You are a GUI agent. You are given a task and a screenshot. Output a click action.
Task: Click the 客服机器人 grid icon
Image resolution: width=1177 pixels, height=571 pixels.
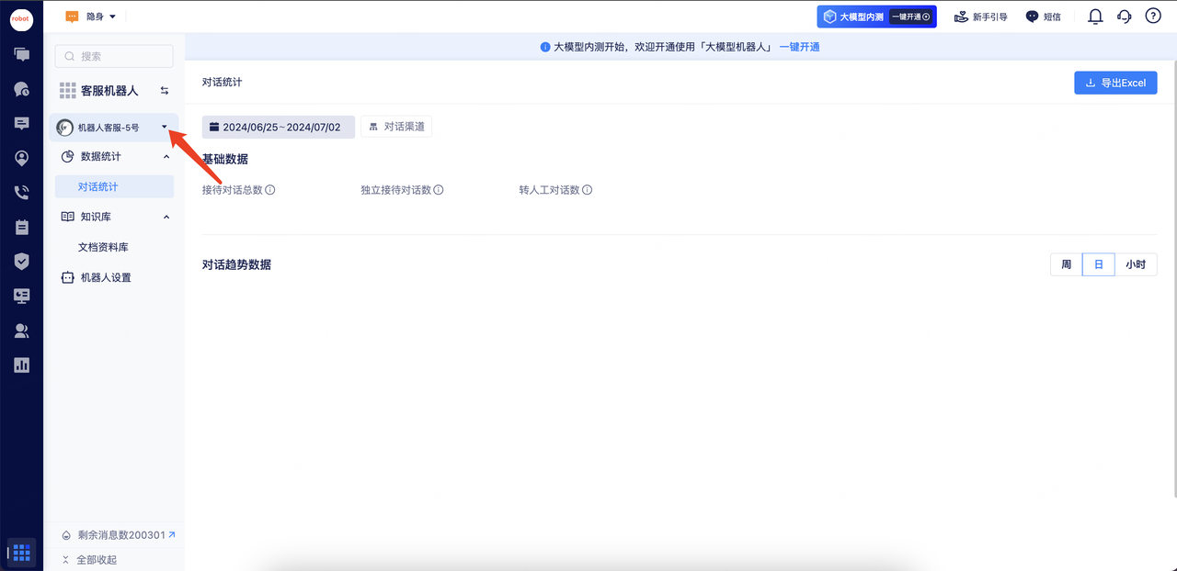click(x=67, y=91)
